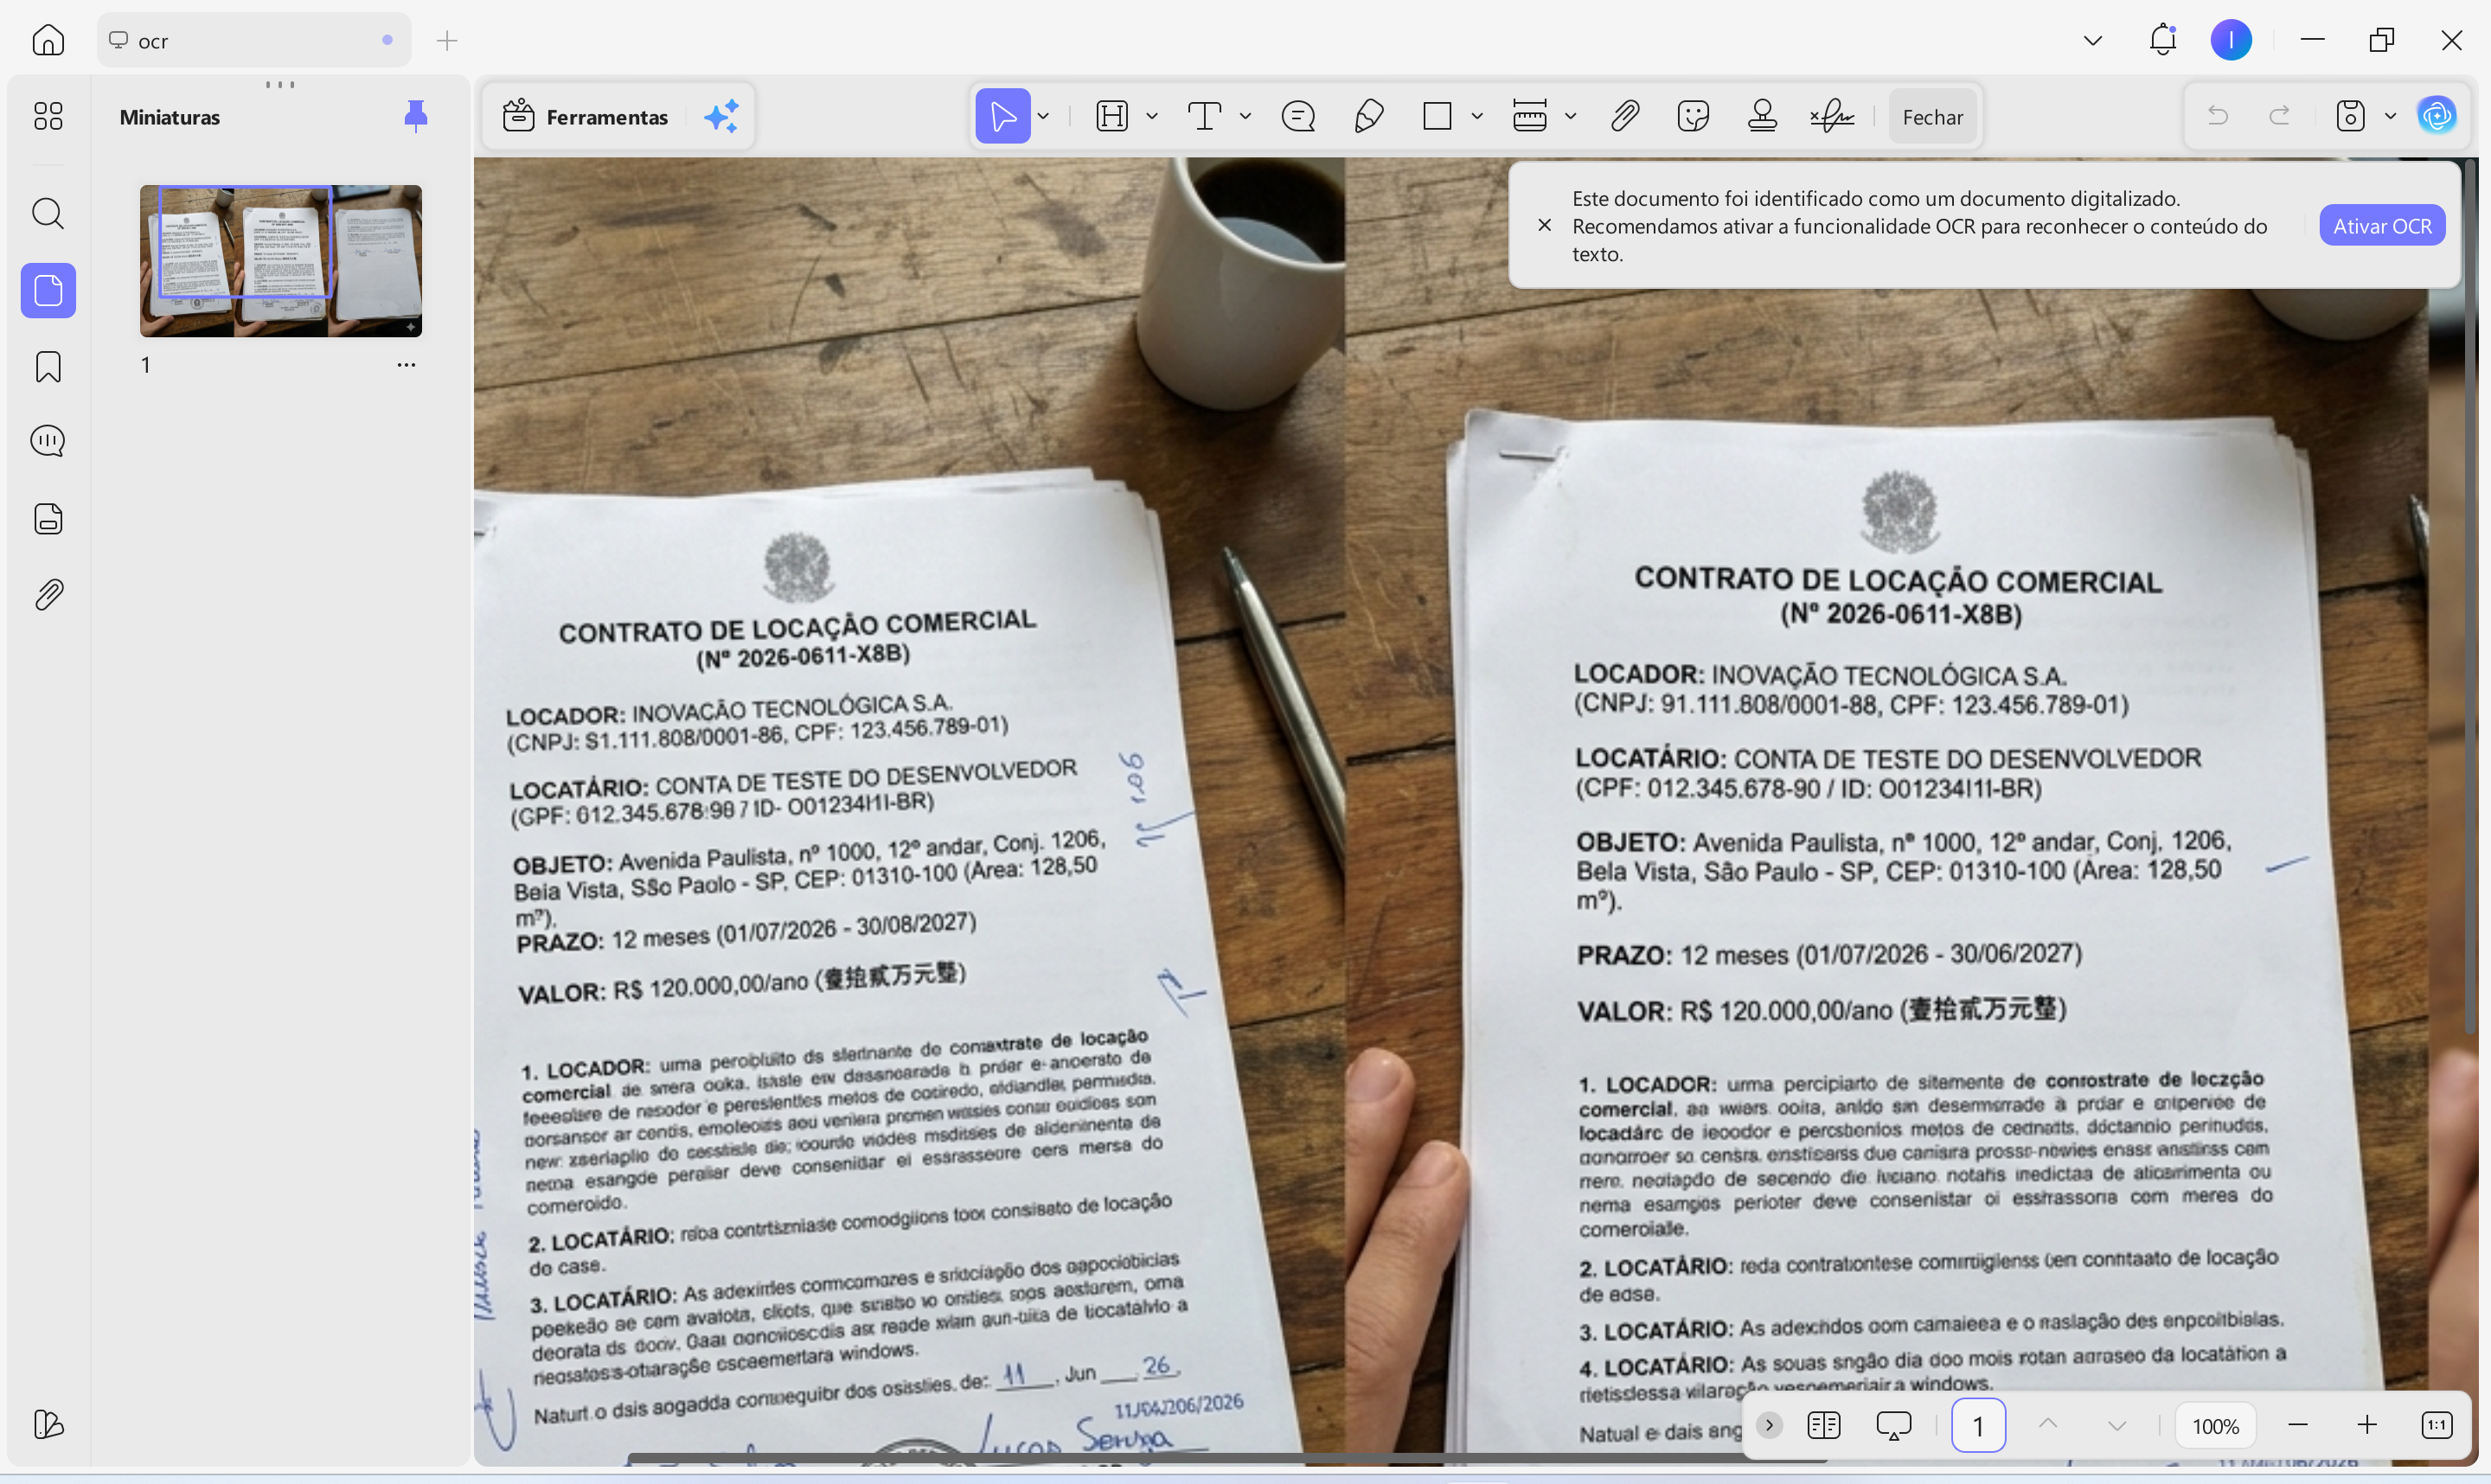This screenshot has width=2491, height=1484.
Task: Click the attach file toolbar icon
Action: [x=1625, y=116]
